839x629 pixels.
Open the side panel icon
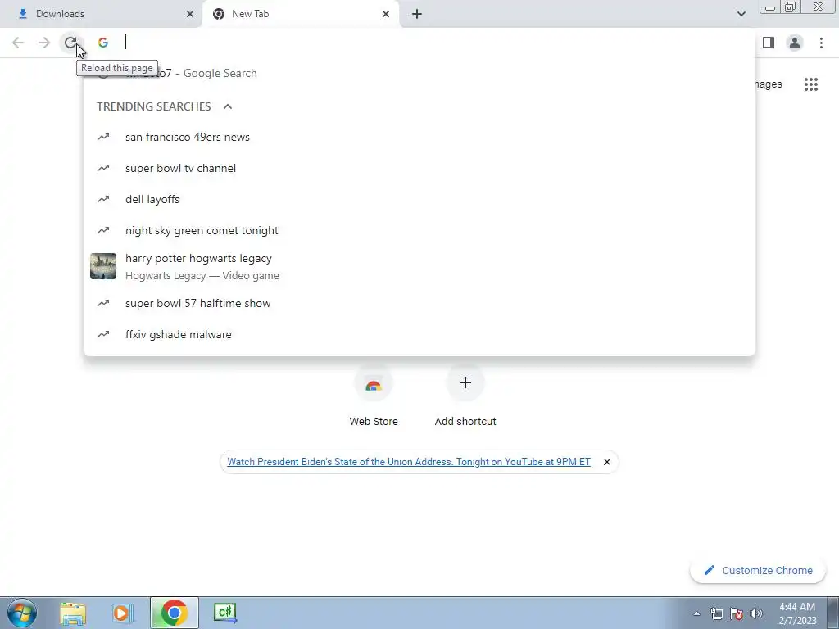point(769,43)
